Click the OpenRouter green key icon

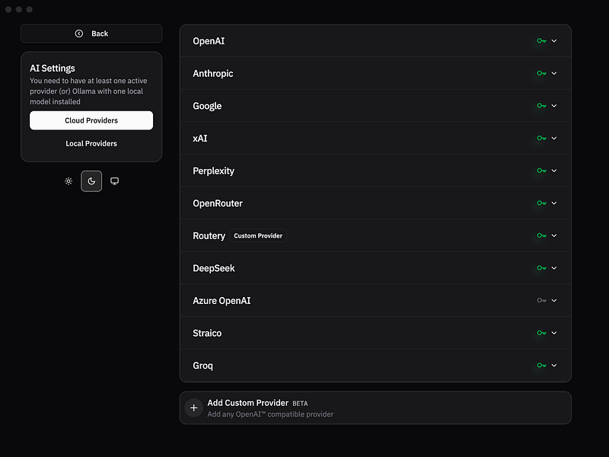pyautogui.click(x=541, y=203)
